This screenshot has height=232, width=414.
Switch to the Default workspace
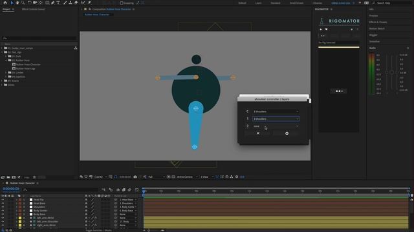(x=242, y=3)
